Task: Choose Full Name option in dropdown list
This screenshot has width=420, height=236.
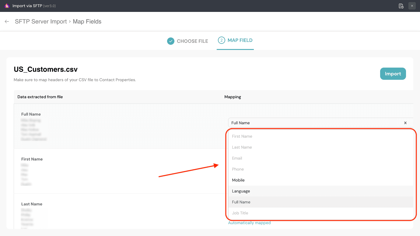Action: tap(241, 202)
